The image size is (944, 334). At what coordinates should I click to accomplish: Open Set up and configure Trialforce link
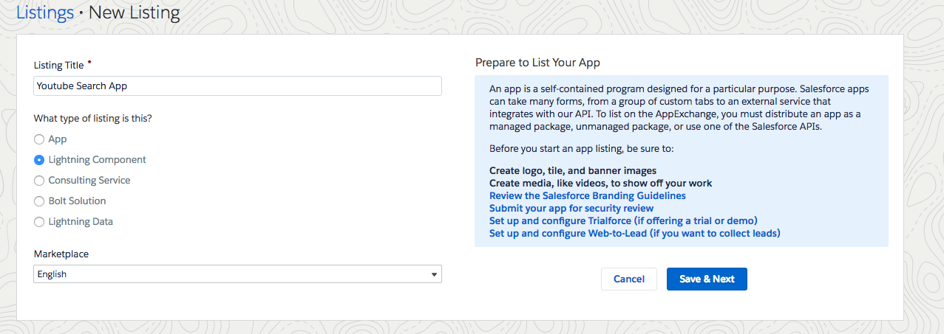click(x=623, y=221)
